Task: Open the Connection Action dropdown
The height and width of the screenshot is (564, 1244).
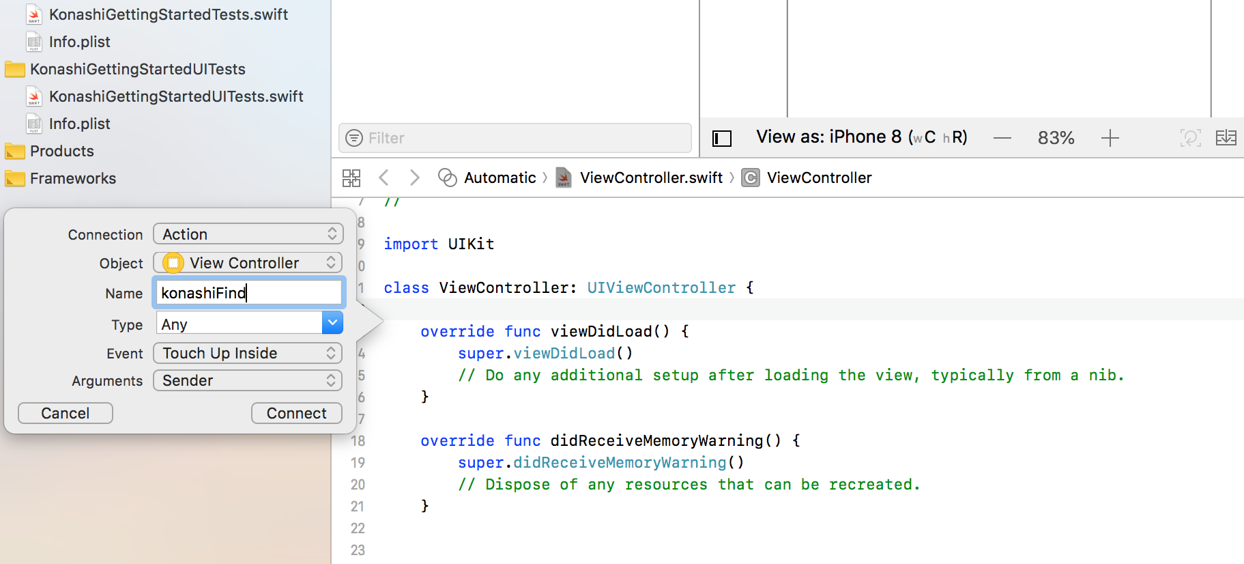Action: click(248, 234)
